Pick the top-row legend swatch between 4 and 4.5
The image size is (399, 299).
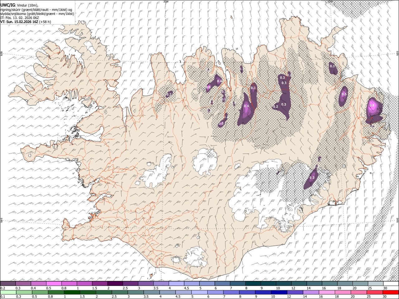click(x=176, y=283)
